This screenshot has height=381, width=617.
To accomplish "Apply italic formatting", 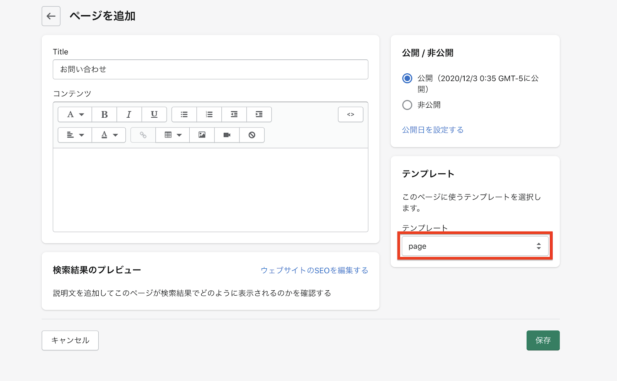I will tap(129, 115).
